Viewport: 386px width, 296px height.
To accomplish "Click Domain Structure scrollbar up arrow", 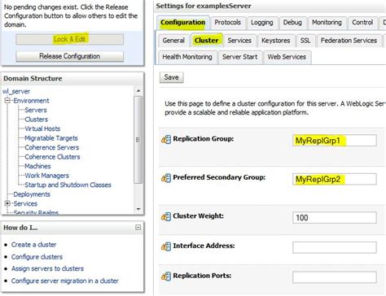I will point(138,91).
